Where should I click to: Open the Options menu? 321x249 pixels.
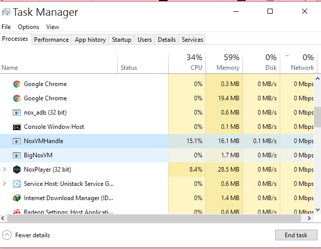tap(29, 27)
